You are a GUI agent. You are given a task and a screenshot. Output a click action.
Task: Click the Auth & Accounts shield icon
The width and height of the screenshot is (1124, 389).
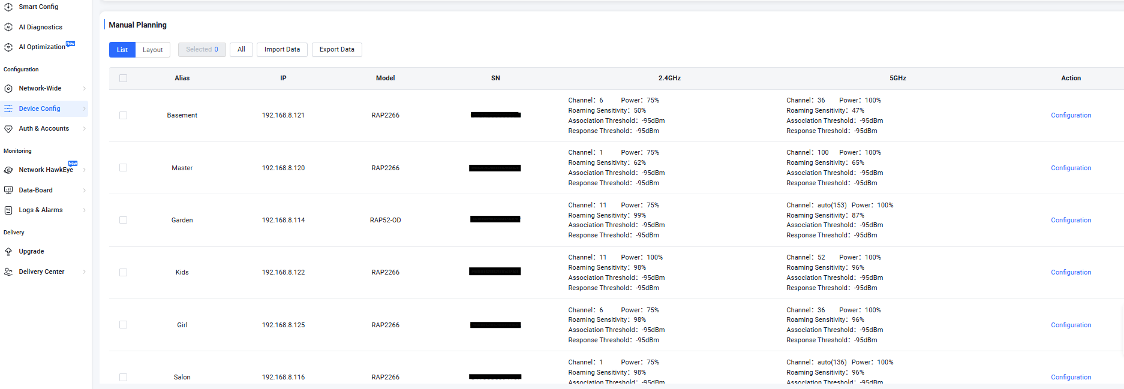8,129
